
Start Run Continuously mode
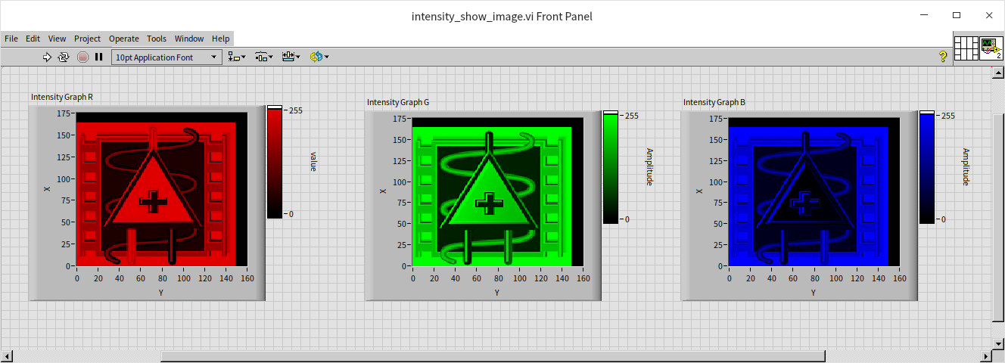(x=64, y=57)
